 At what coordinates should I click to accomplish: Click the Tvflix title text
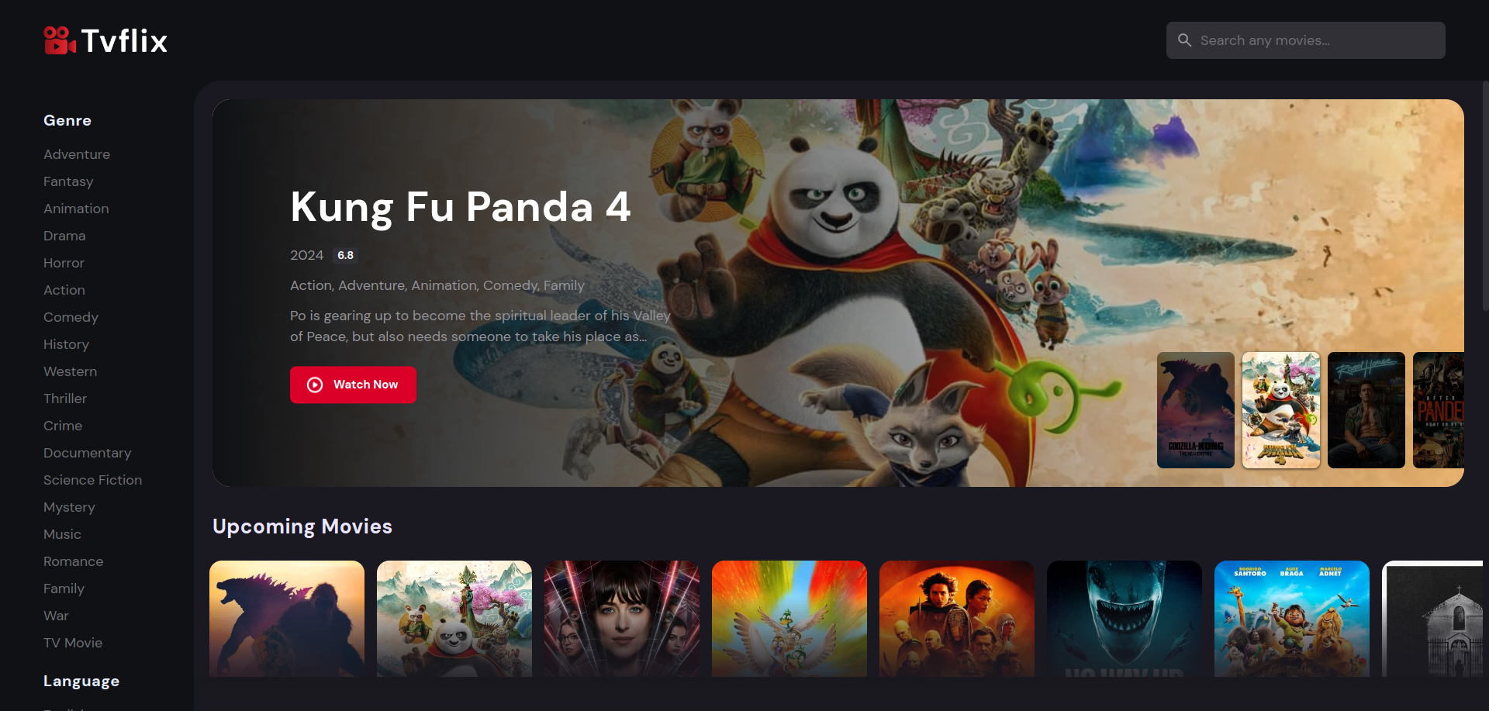pos(124,41)
